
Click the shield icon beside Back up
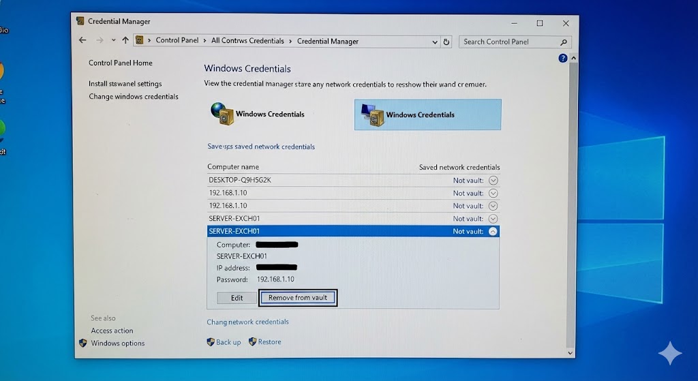pyautogui.click(x=211, y=342)
